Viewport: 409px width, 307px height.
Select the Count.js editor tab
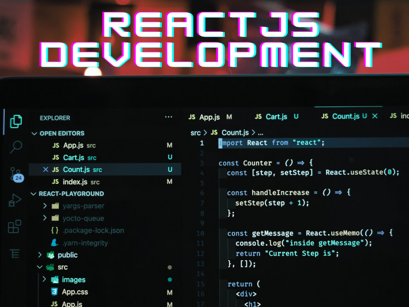pyautogui.click(x=349, y=116)
